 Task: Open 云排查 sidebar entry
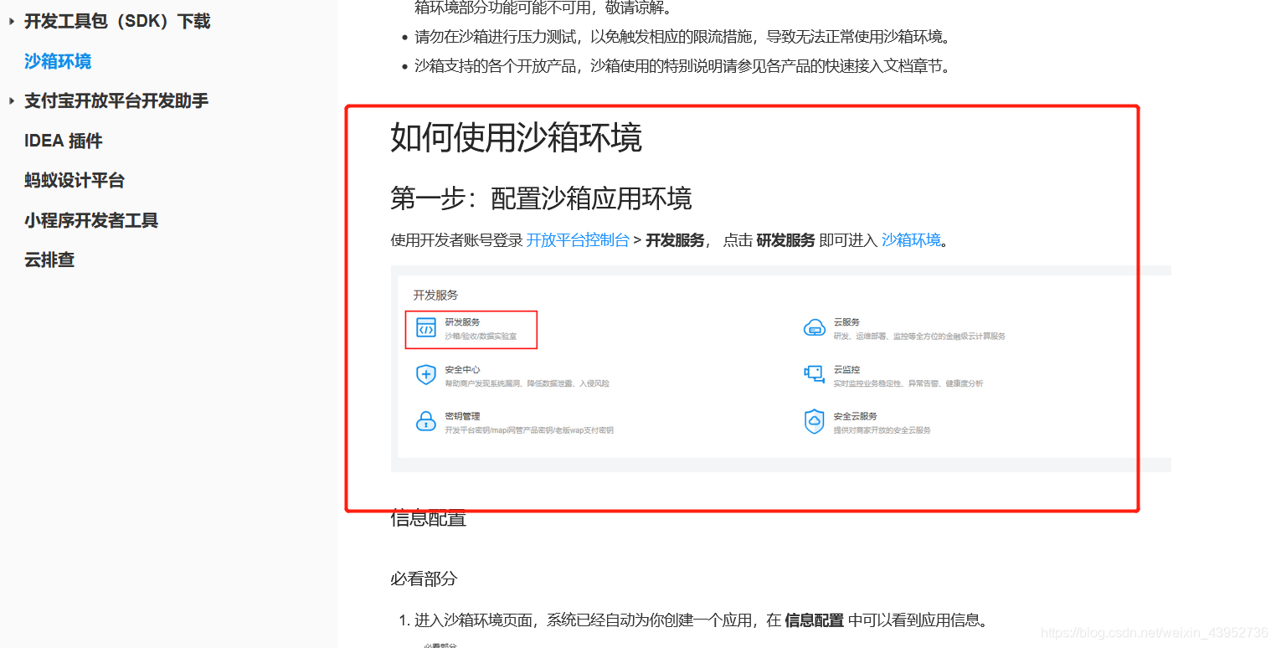coord(49,260)
